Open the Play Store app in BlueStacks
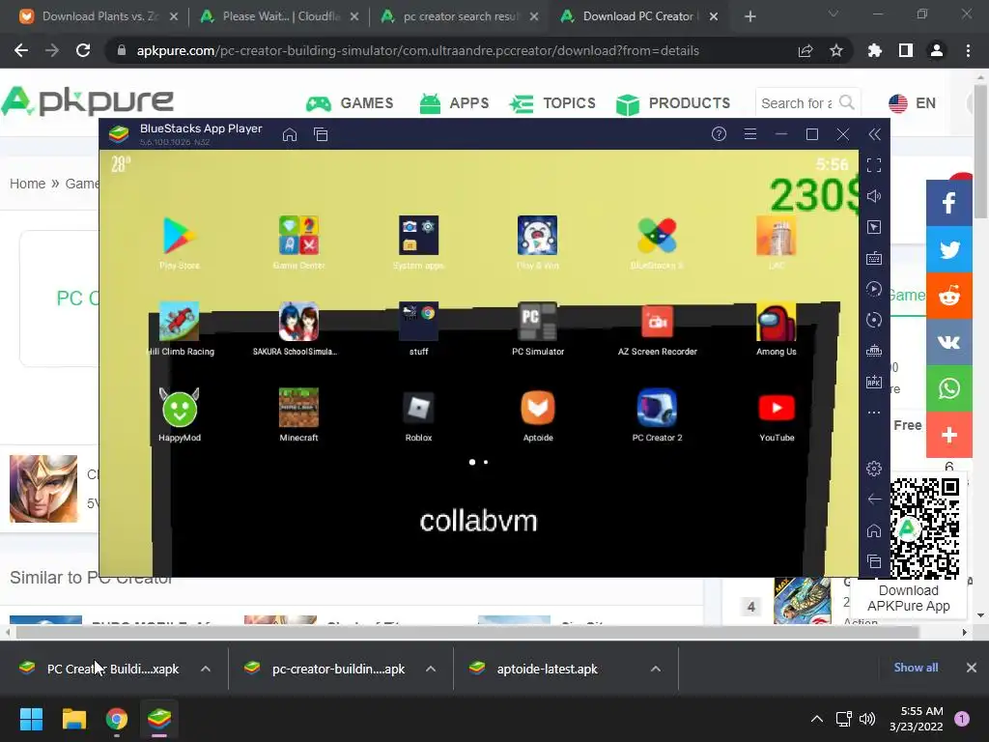This screenshot has width=989, height=742. [179, 236]
